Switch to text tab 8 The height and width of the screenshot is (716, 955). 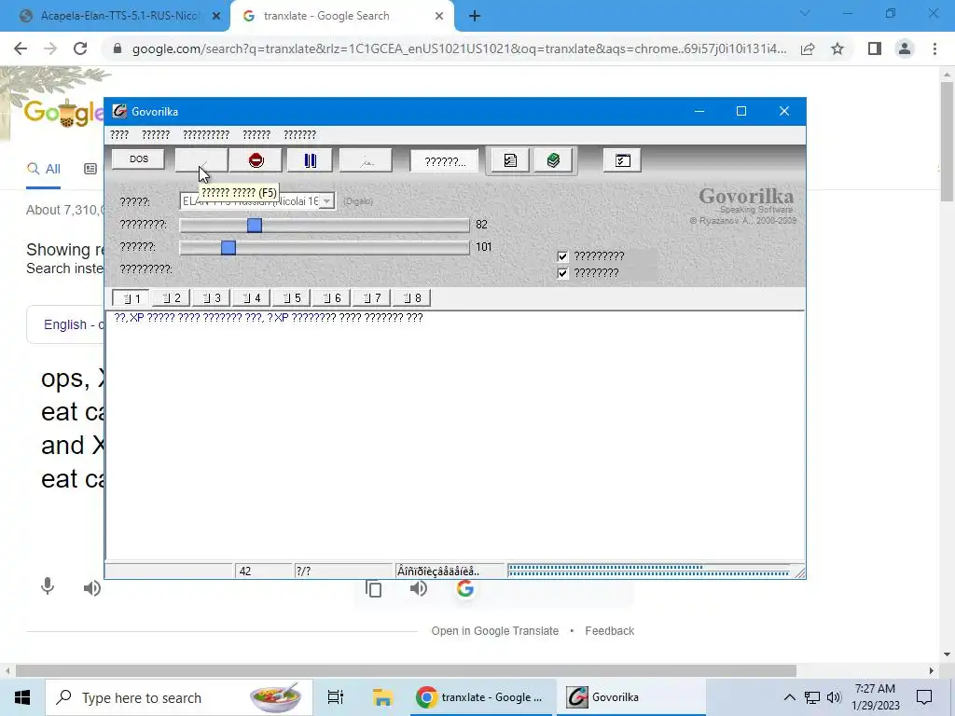412,297
